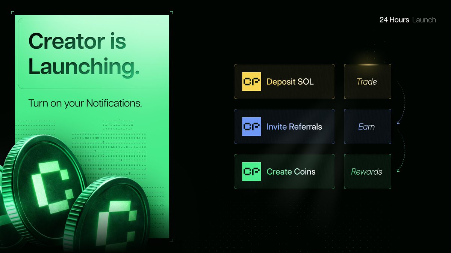Click the Rewards box
Image resolution: width=451 pixels, height=253 pixels.
(x=368, y=171)
